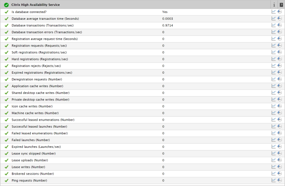Select 'Database average transaction time (Seconds)' label

[45, 19]
